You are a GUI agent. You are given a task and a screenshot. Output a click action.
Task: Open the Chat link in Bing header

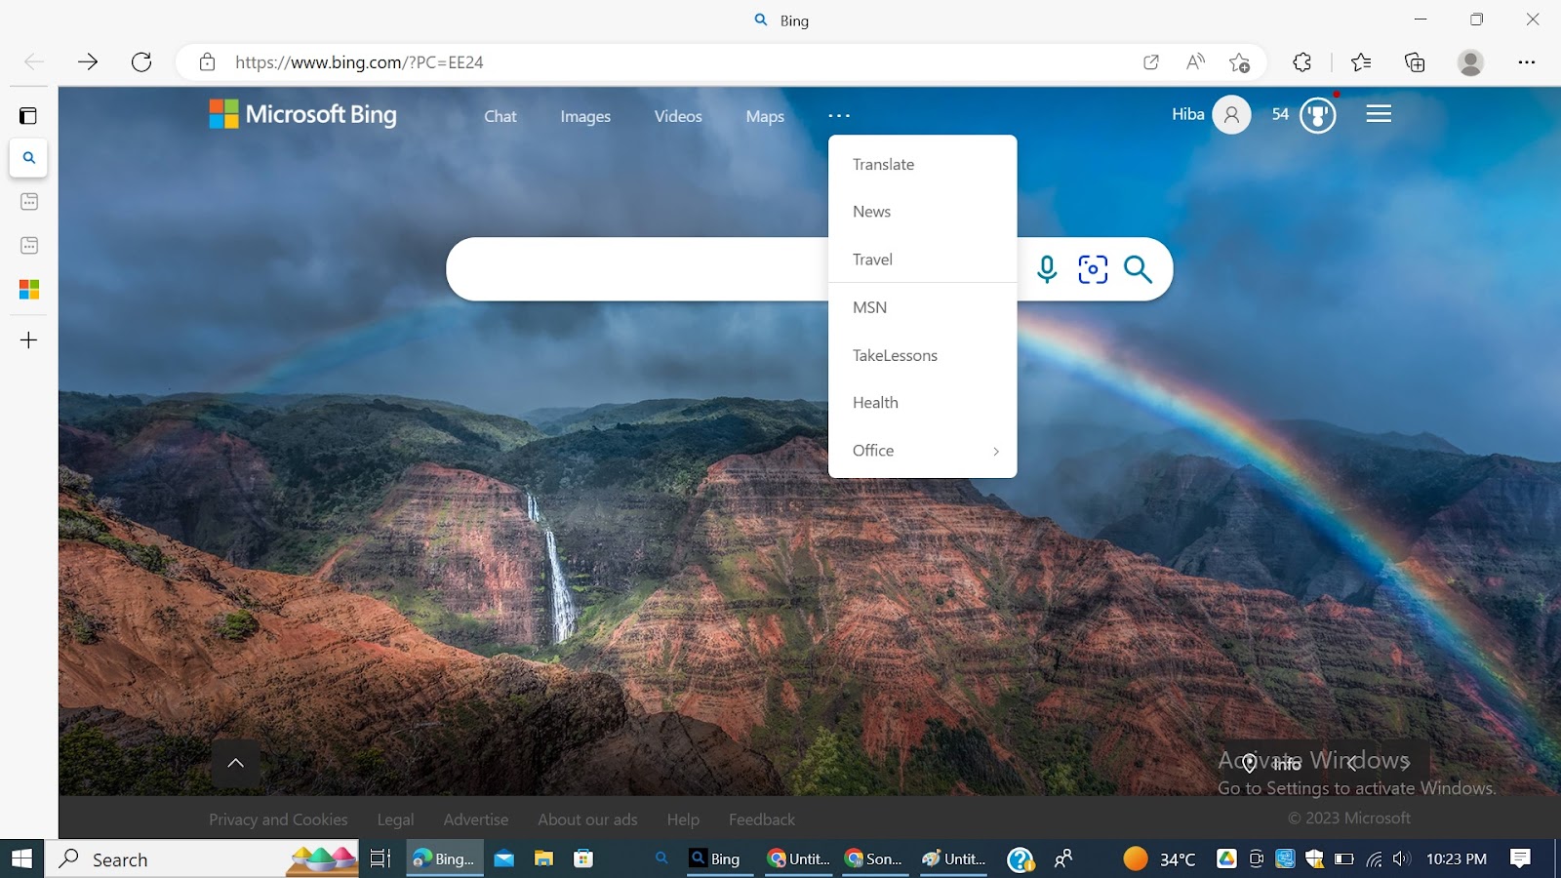500,116
